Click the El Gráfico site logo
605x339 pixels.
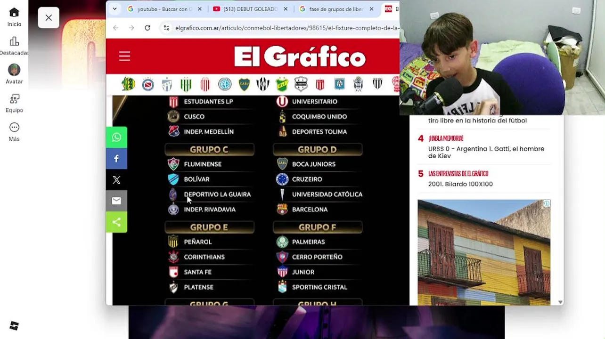(300, 57)
